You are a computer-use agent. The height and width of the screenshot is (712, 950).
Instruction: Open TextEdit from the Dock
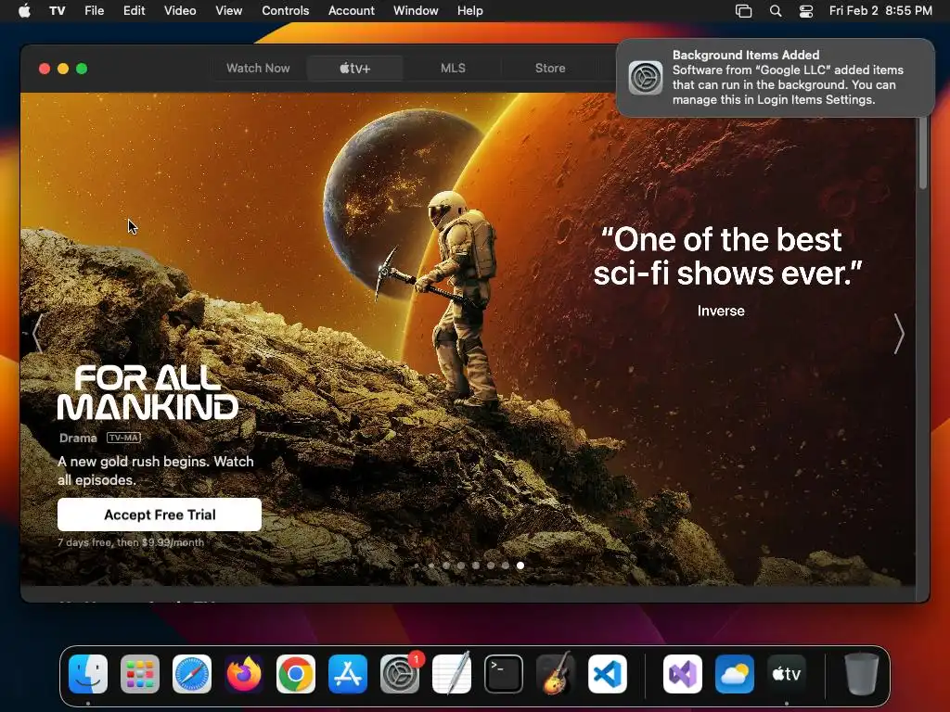tap(452, 674)
